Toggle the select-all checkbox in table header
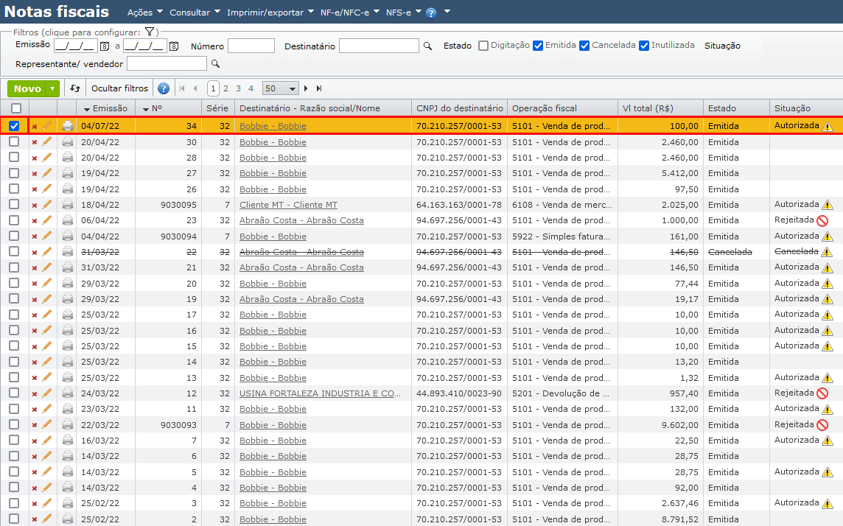This screenshot has width=843, height=526. click(x=15, y=108)
